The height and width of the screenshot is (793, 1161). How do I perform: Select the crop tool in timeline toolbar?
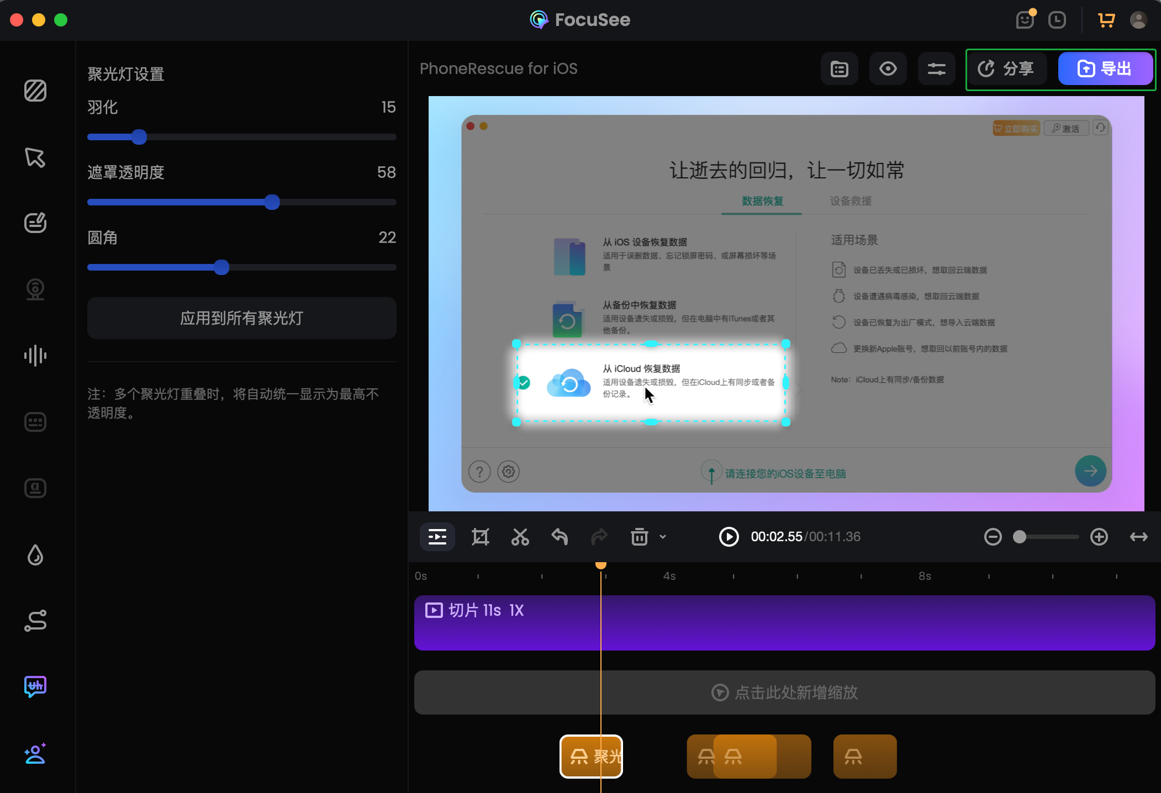[x=481, y=537]
